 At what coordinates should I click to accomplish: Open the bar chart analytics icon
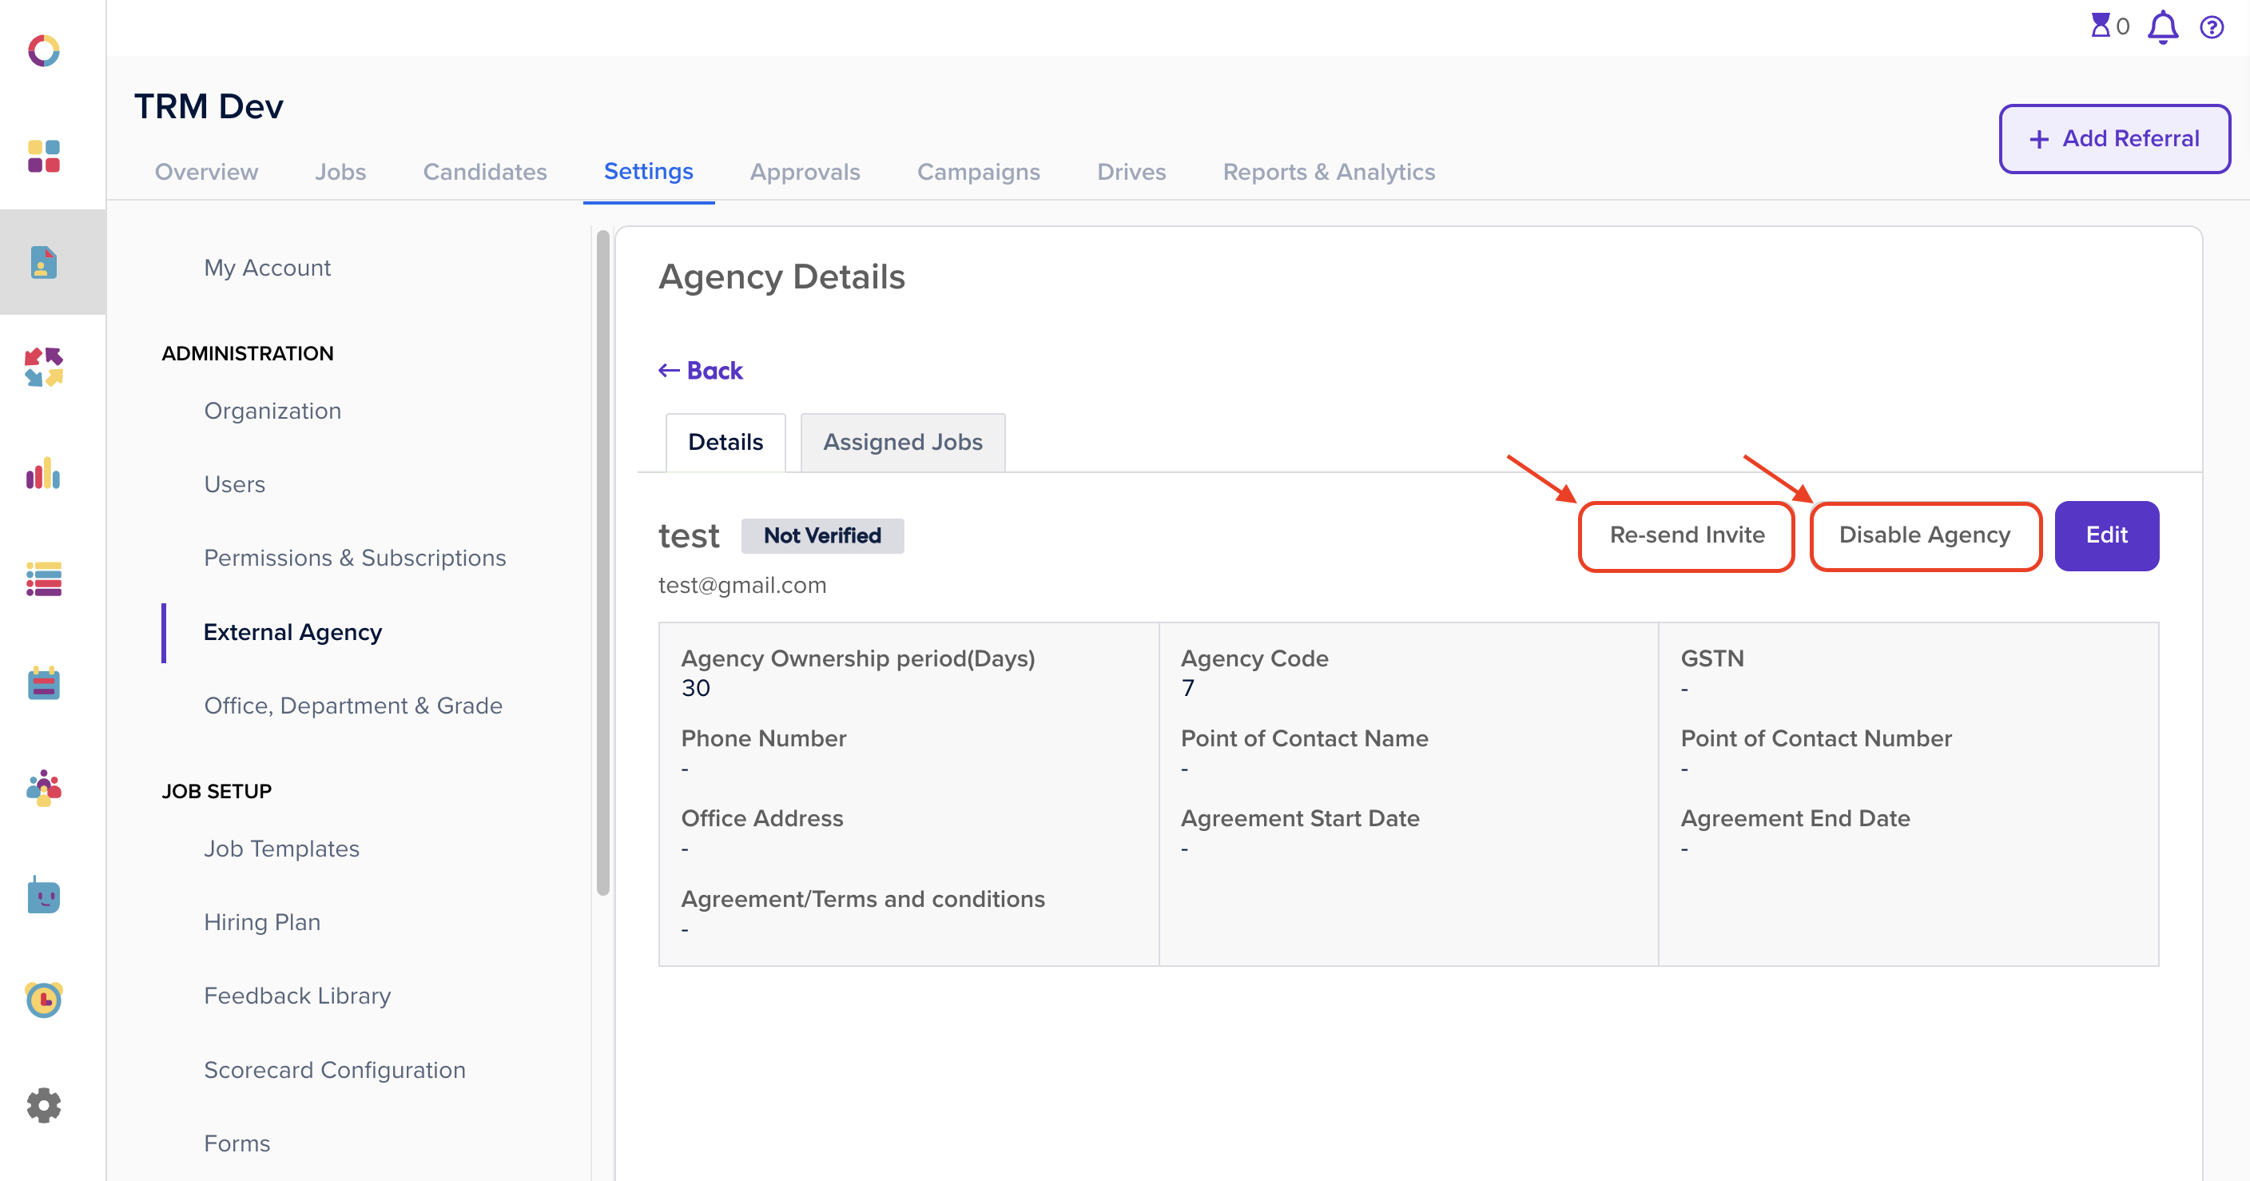click(x=44, y=472)
